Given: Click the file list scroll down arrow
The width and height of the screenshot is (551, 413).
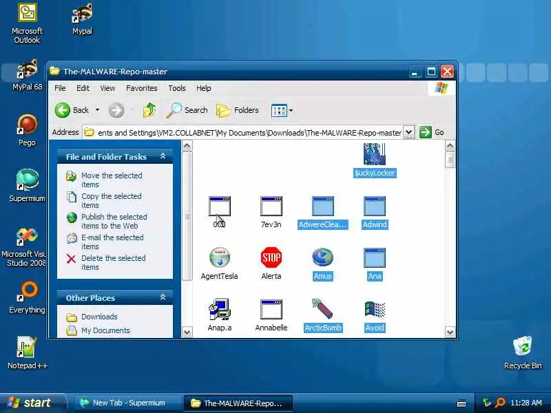Looking at the screenshot, I should (450, 332).
